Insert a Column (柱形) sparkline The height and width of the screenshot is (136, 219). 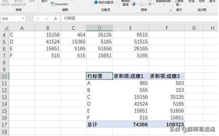click(202, 1)
